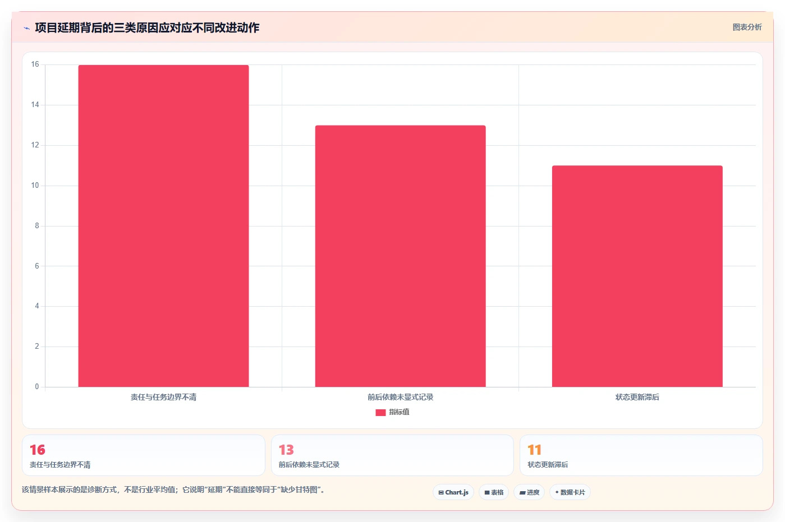Click the 指标值 legend text

tap(399, 412)
